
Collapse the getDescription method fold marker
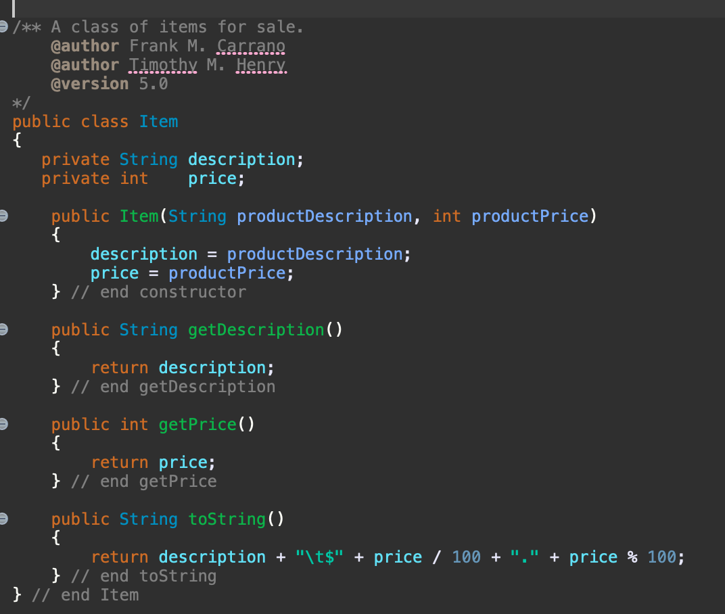tap(3, 330)
